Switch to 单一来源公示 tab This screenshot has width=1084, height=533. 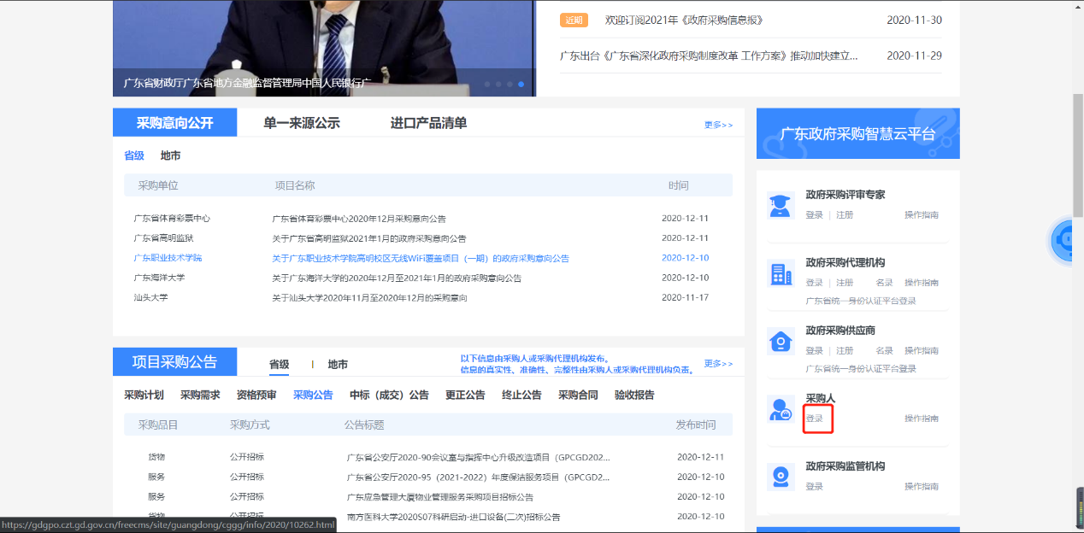pyautogui.click(x=301, y=123)
